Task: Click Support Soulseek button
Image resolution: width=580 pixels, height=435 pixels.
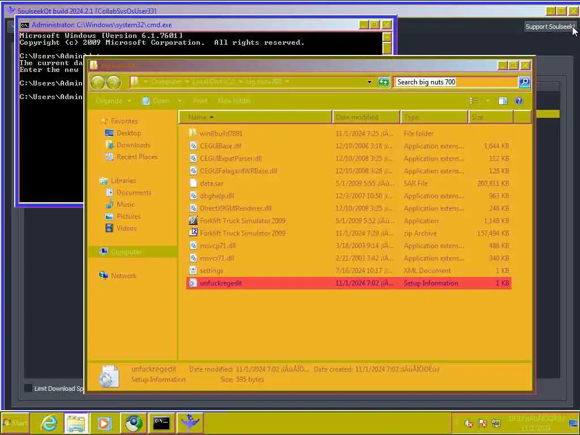Action: [x=551, y=27]
